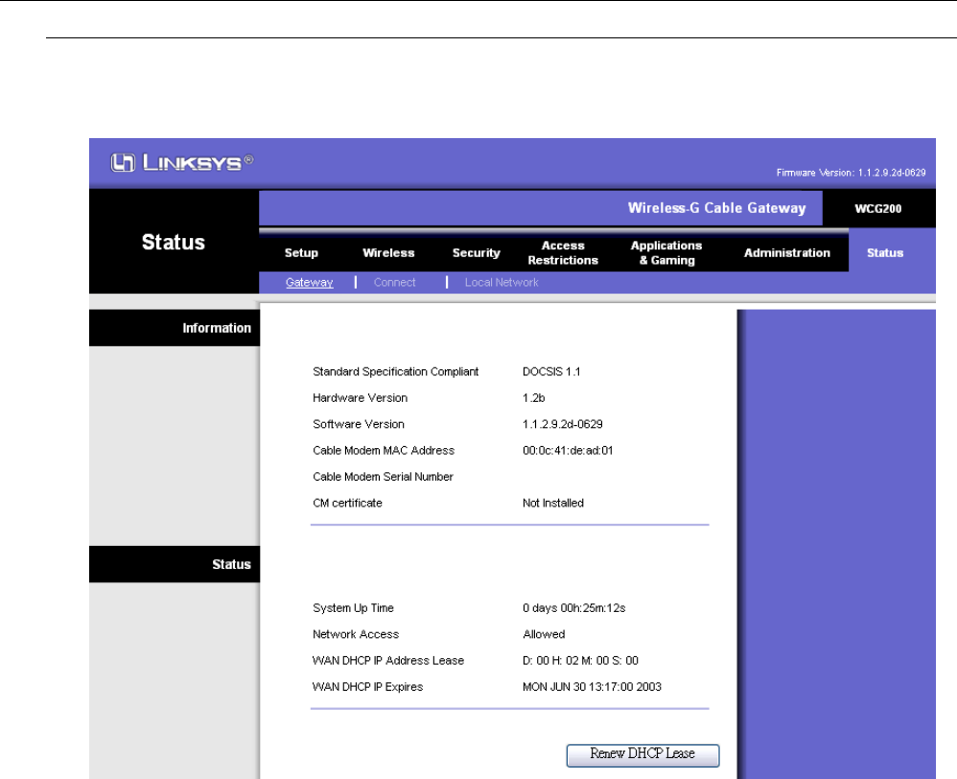Go to Access Restrictions tab
The image size is (957, 779).
563,252
